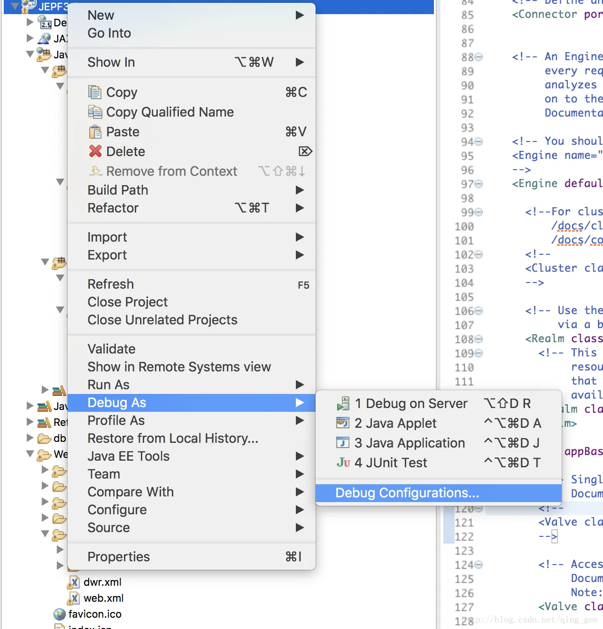
Task: Click line number 110 in editor gutter
Action: (x=464, y=368)
